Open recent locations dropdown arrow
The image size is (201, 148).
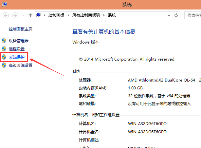click(x=23, y=15)
